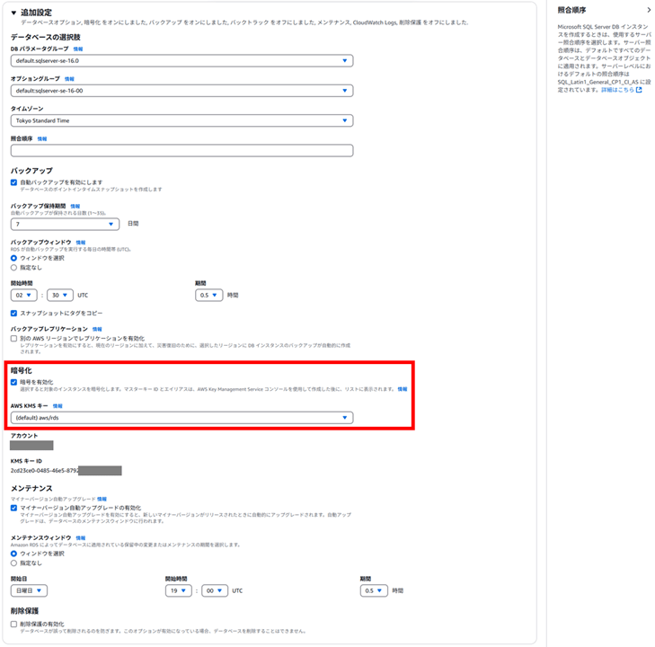Toggle 暗号を有効化 checkbox

point(13,382)
